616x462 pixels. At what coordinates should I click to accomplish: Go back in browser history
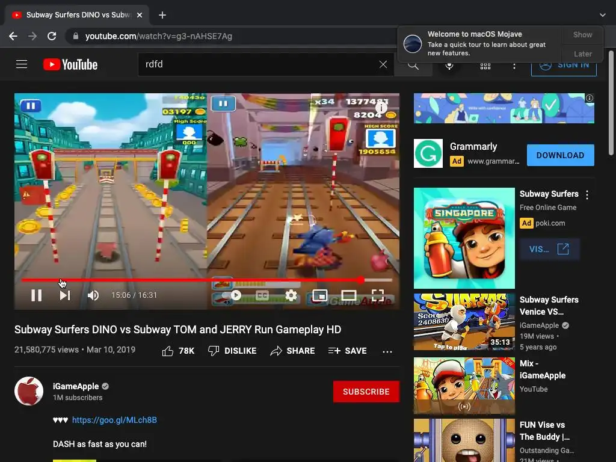coord(13,36)
